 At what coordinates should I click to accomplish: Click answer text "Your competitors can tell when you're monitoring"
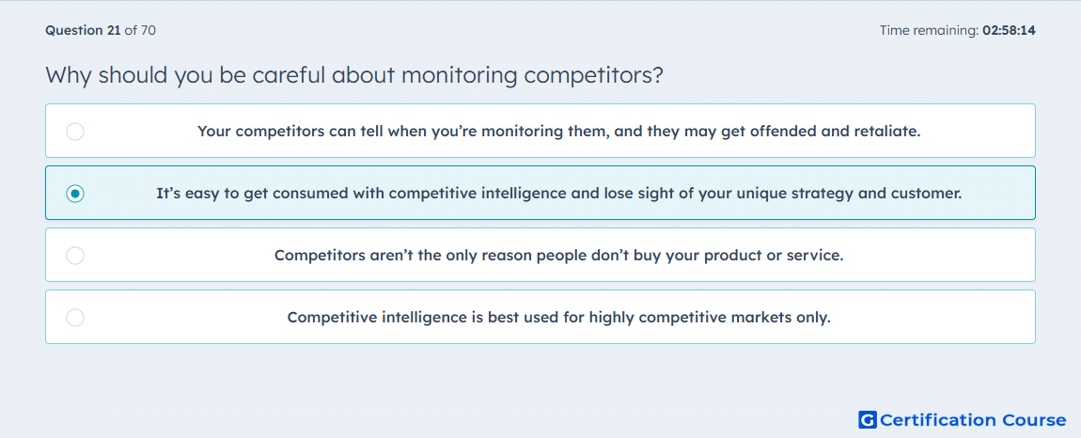[x=376, y=131]
